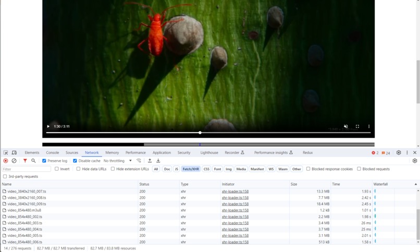Viewport: 420px width, 252px height.
Task: Click the buffer timeline bar below the video
Action: (208, 145)
